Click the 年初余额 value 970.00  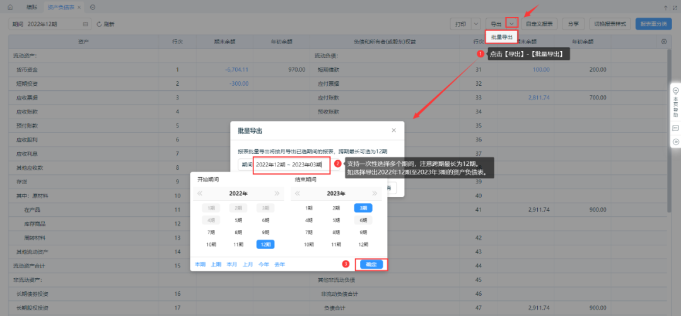pyautogui.click(x=296, y=69)
